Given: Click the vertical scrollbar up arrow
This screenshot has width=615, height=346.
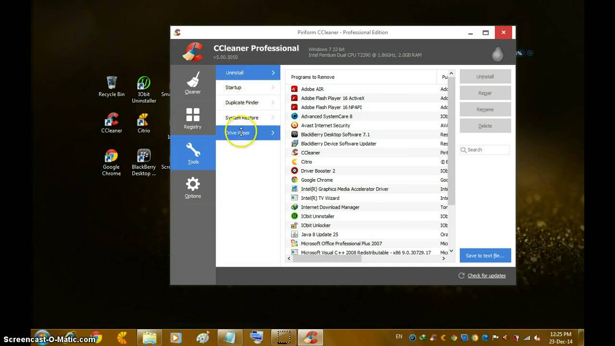Looking at the screenshot, I should coord(451,74).
